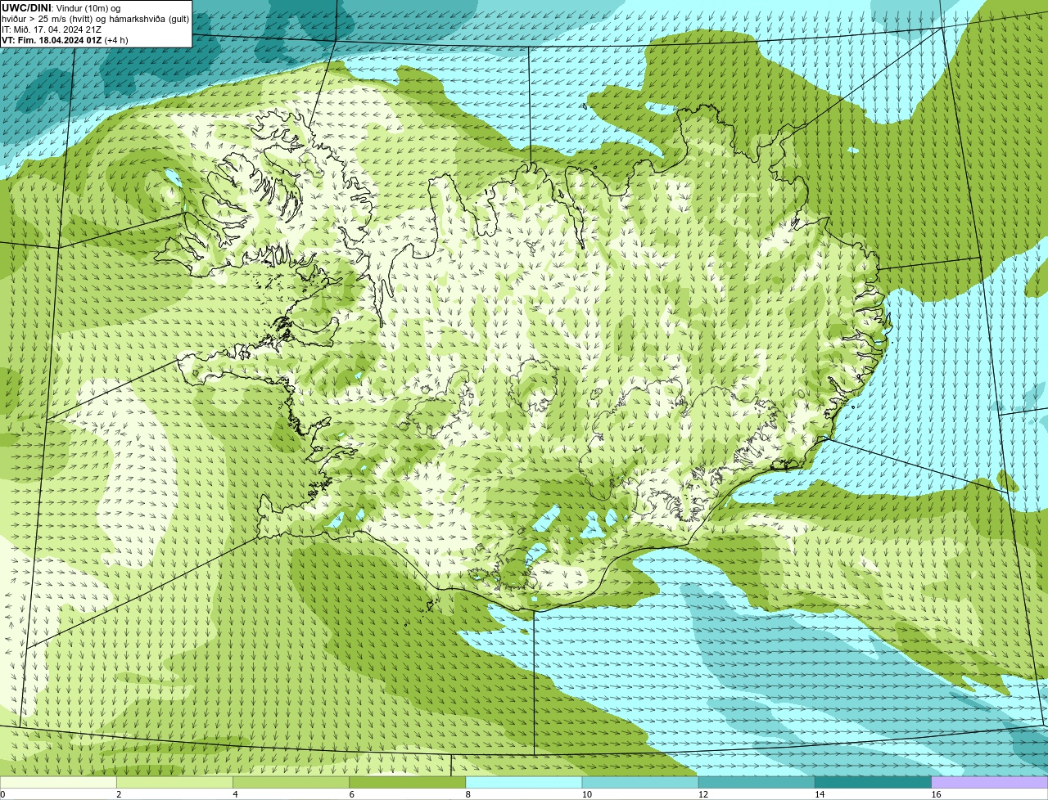Click the legend scale label "4"
1048x800 pixels.
235,794
